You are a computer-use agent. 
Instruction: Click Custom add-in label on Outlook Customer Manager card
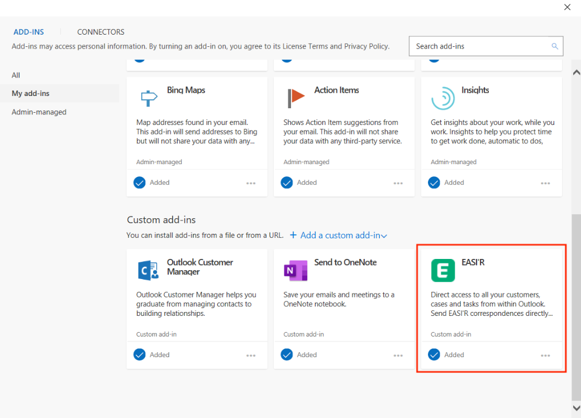tap(156, 334)
